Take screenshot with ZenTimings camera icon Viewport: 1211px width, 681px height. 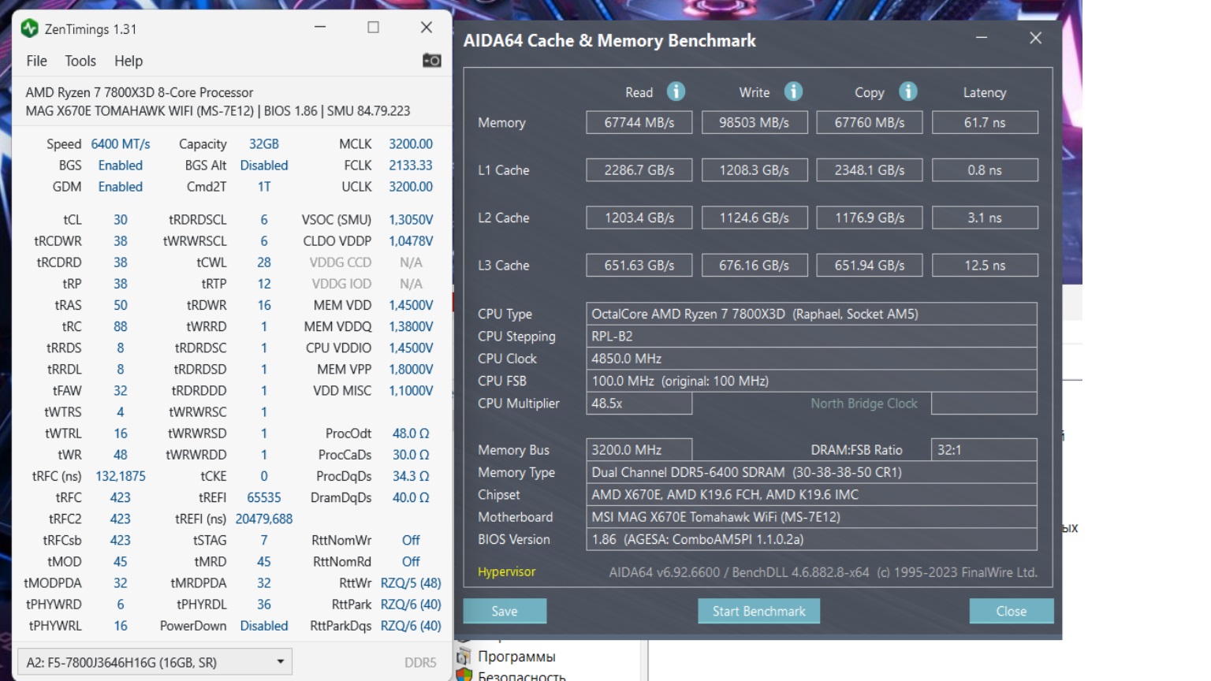(x=431, y=61)
